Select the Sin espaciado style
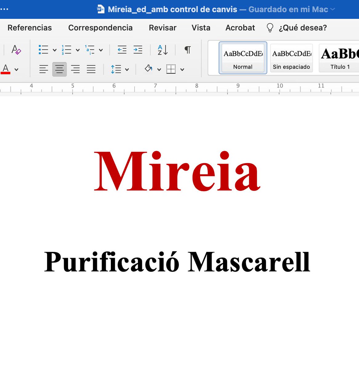Viewport: 359px width, 370px height. 292,58
